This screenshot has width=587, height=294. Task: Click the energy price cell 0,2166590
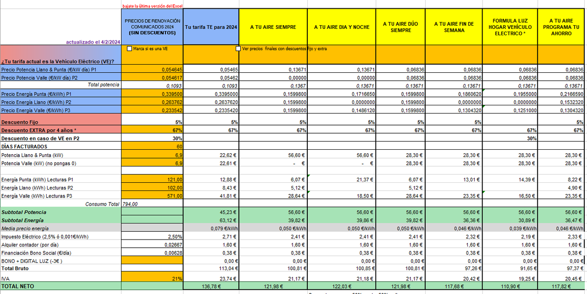561,94
